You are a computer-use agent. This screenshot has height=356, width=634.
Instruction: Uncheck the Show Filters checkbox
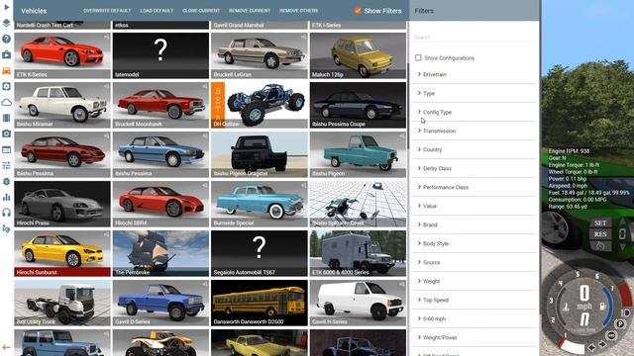[x=358, y=11]
